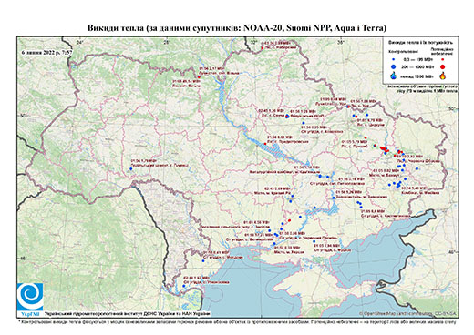Image resolution: width=474 pixels, height=335 pixels.
Task: Select the blue marker beside Zaporizhstal label
Action: [x=334, y=198]
